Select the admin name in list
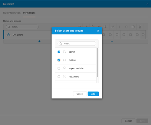151x125 pixels. 72,52
